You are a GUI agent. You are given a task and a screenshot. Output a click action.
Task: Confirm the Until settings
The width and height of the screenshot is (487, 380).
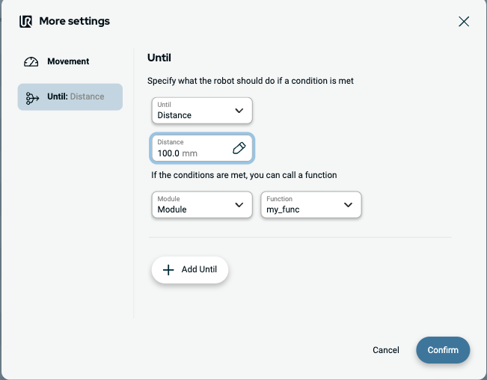(443, 350)
